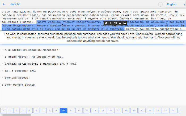The image size is (186, 116).
Task: Go back with the left arrow icon
Action: (4, 4)
